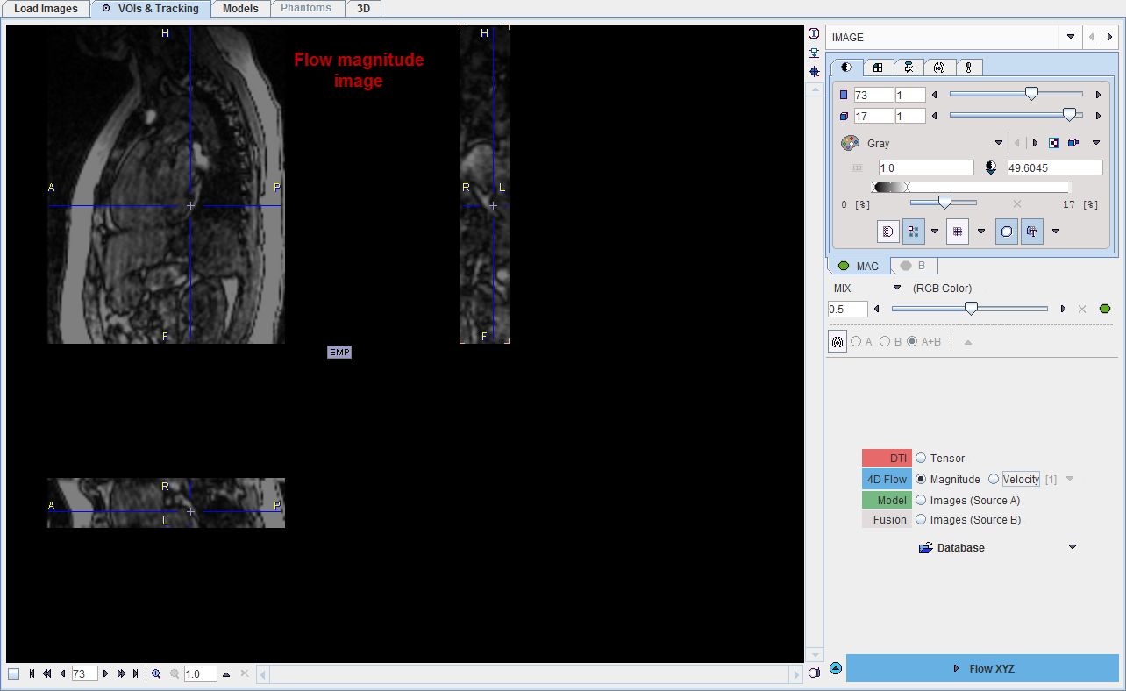Open the Database dropdown arrow

[1072, 547]
